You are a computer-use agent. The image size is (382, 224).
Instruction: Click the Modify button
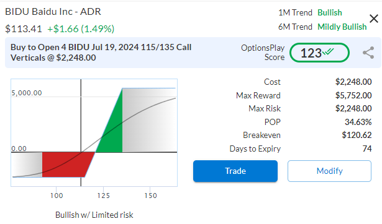pos(329,171)
